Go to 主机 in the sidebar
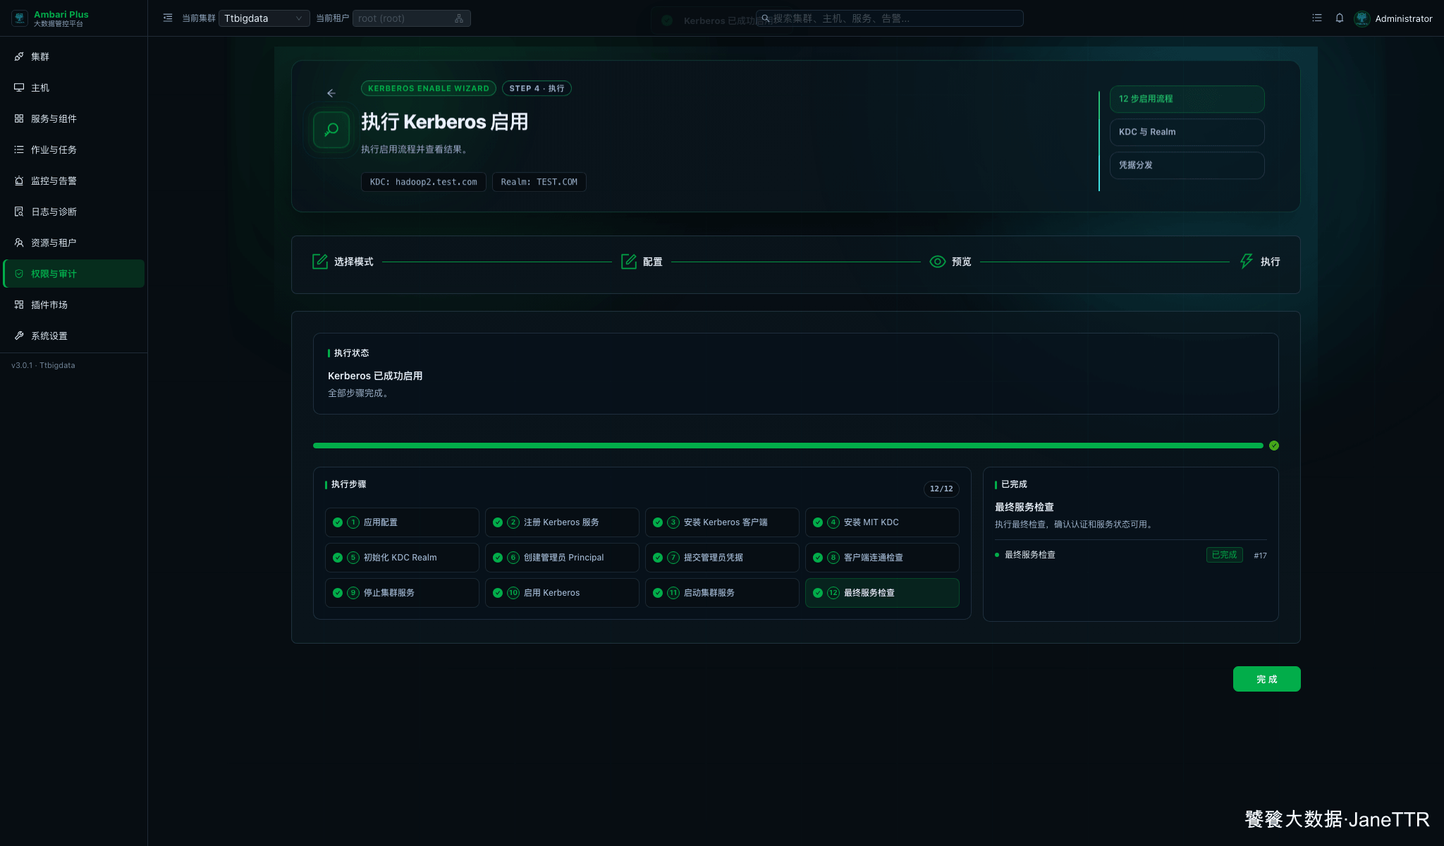 pos(73,87)
